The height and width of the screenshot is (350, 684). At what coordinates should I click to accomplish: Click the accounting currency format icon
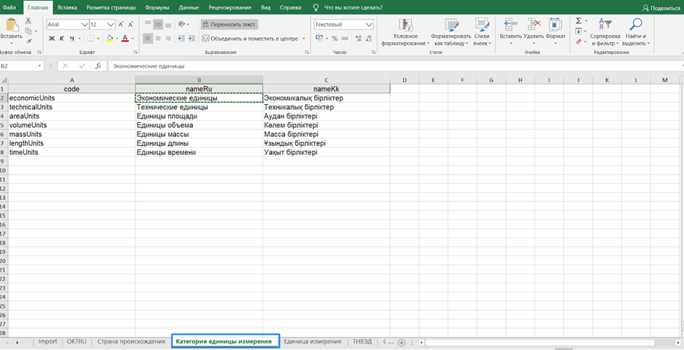click(x=319, y=39)
